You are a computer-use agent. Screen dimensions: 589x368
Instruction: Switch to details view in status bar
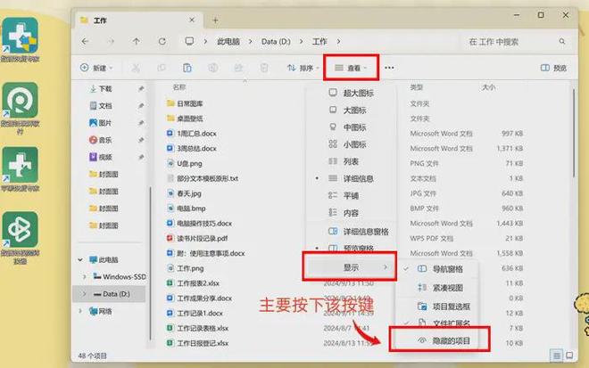(x=556, y=356)
